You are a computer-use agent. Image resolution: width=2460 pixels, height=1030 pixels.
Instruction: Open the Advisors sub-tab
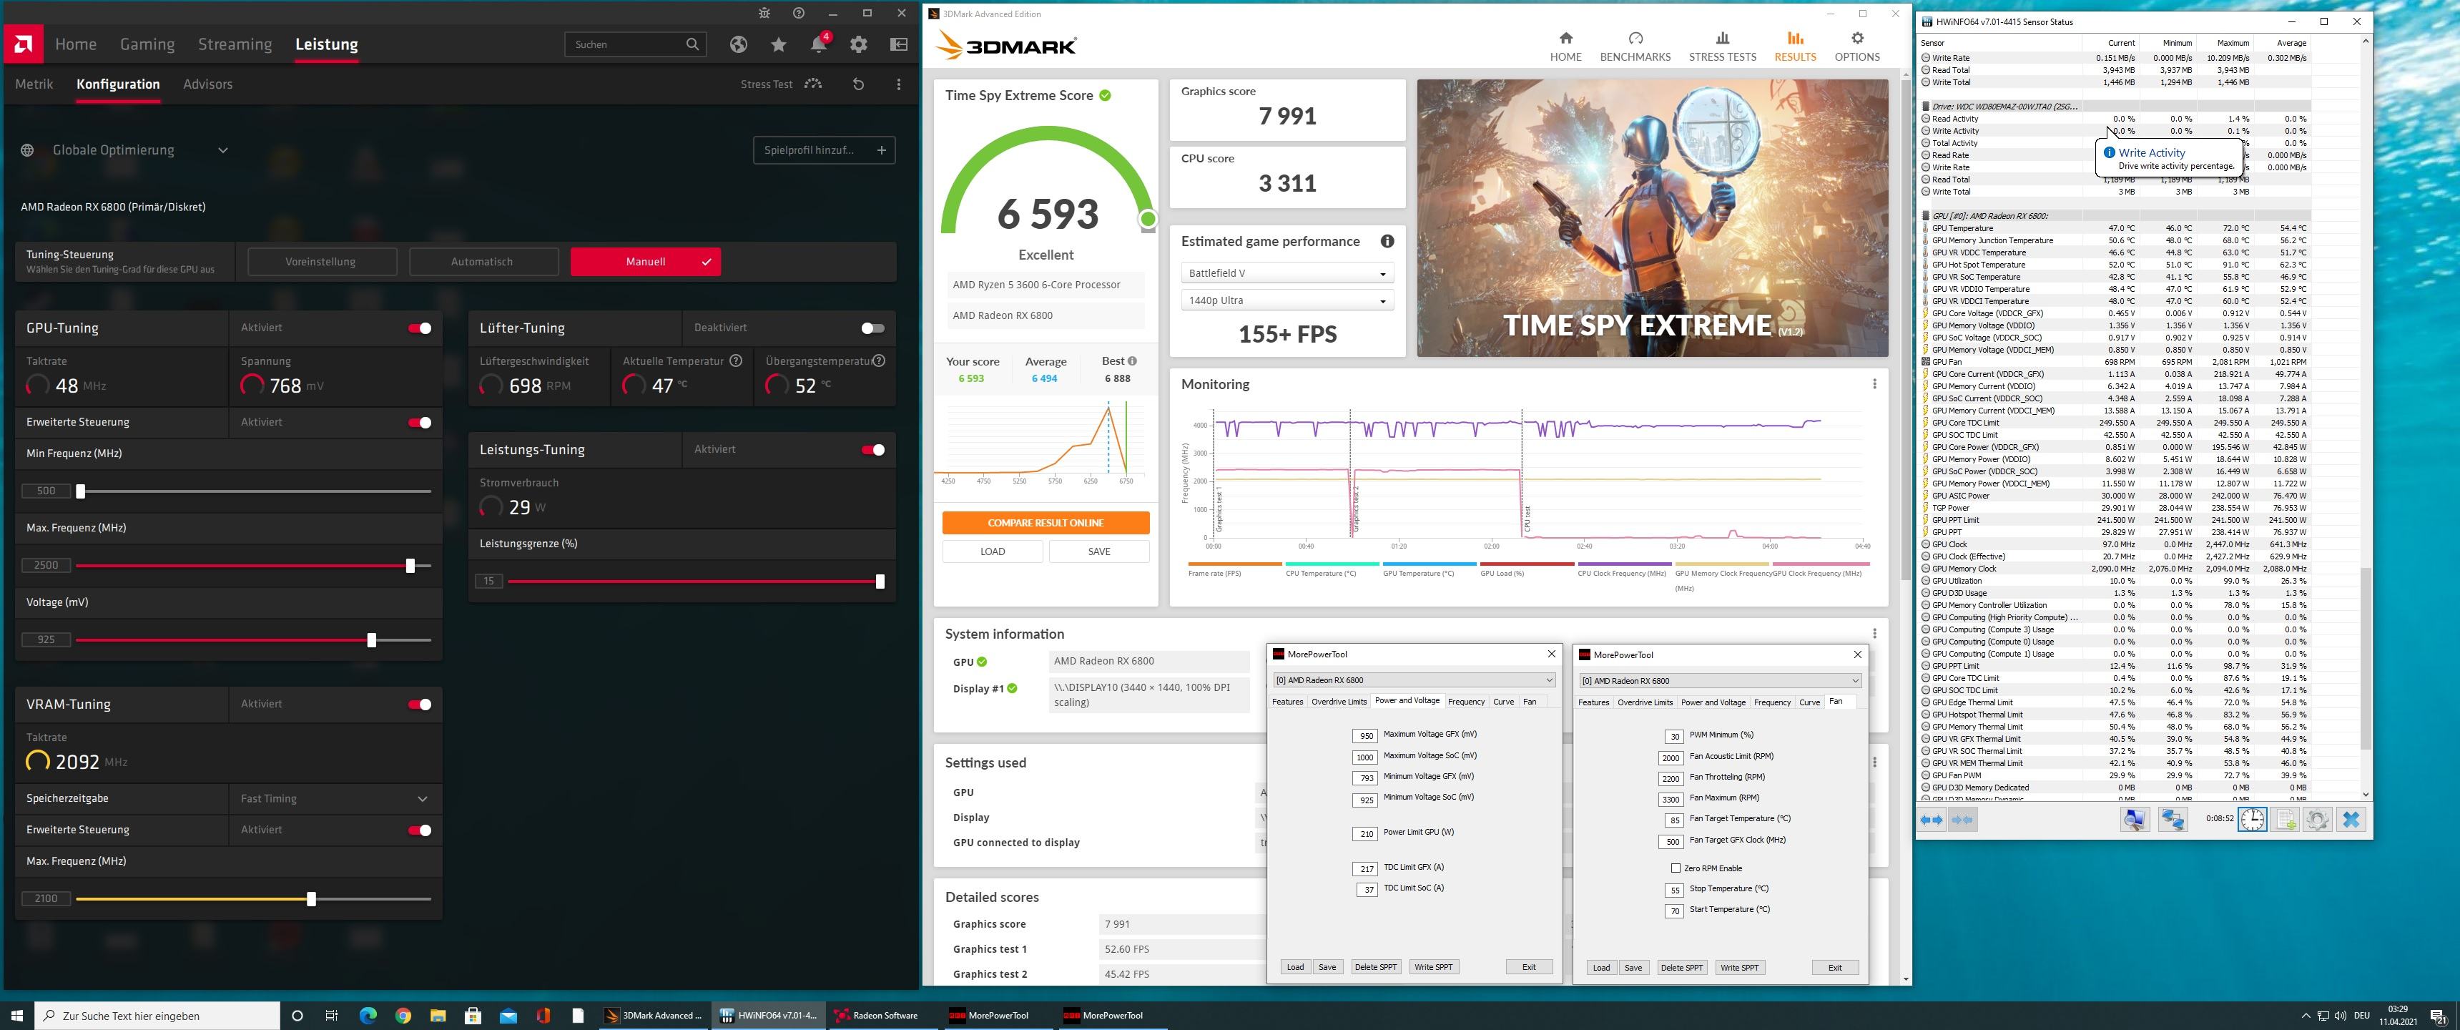tap(207, 84)
